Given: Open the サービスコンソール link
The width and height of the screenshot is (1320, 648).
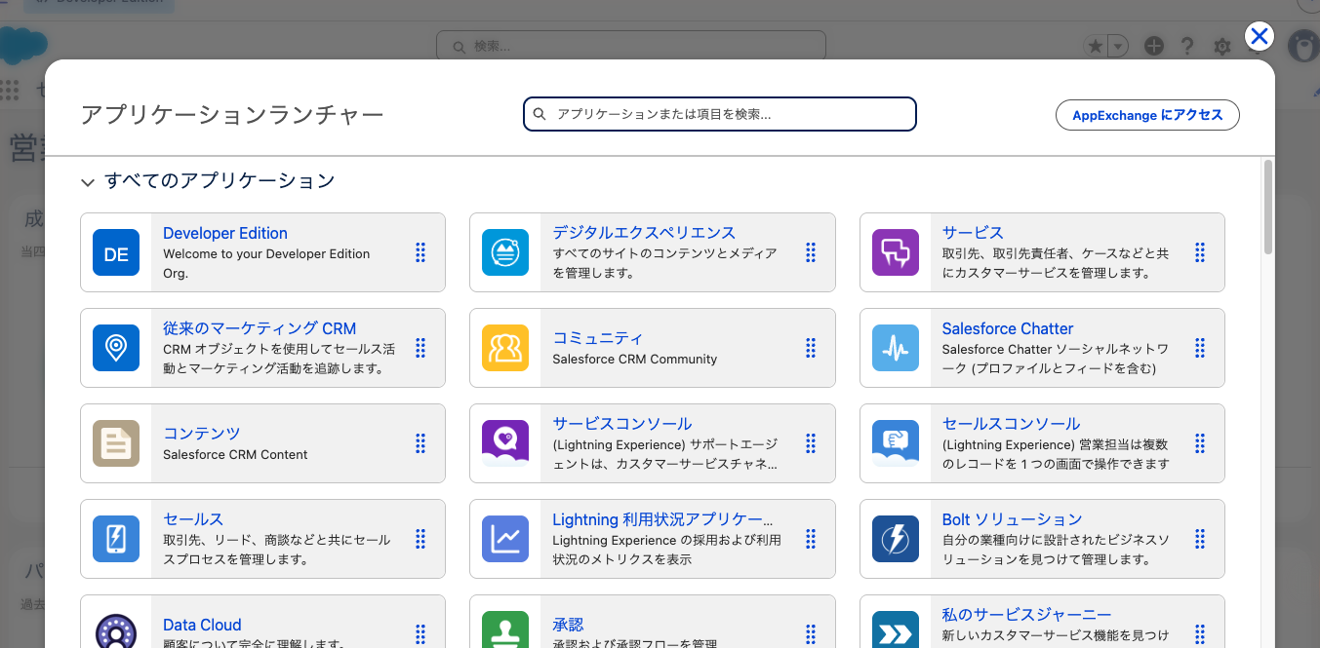Looking at the screenshot, I should [x=622, y=424].
